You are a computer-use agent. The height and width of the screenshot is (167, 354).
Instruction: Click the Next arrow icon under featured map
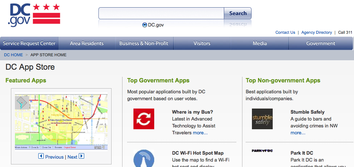82,156
